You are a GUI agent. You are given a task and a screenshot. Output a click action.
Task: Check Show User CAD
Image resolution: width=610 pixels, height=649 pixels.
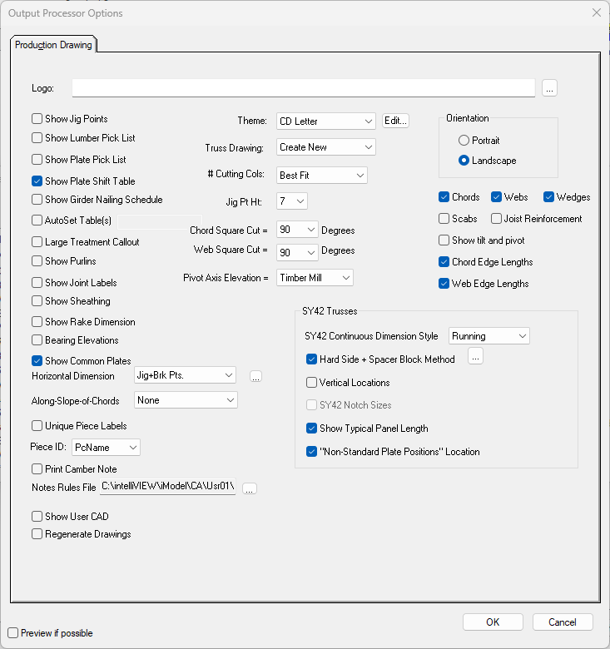click(37, 517)
